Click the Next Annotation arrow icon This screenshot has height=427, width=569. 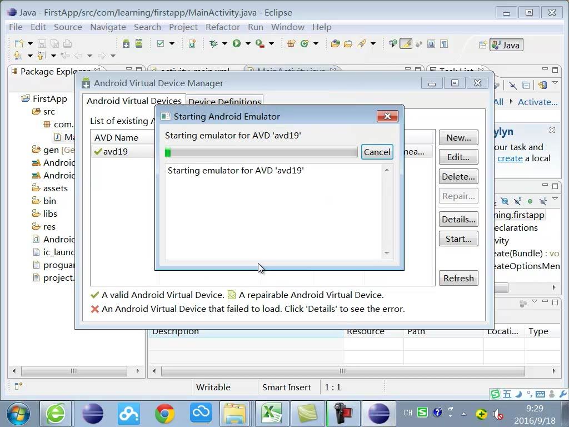(17, 56)
